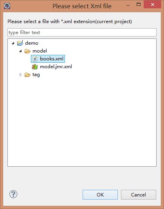Select model.jmr.xml in the tree

point(56,67)
